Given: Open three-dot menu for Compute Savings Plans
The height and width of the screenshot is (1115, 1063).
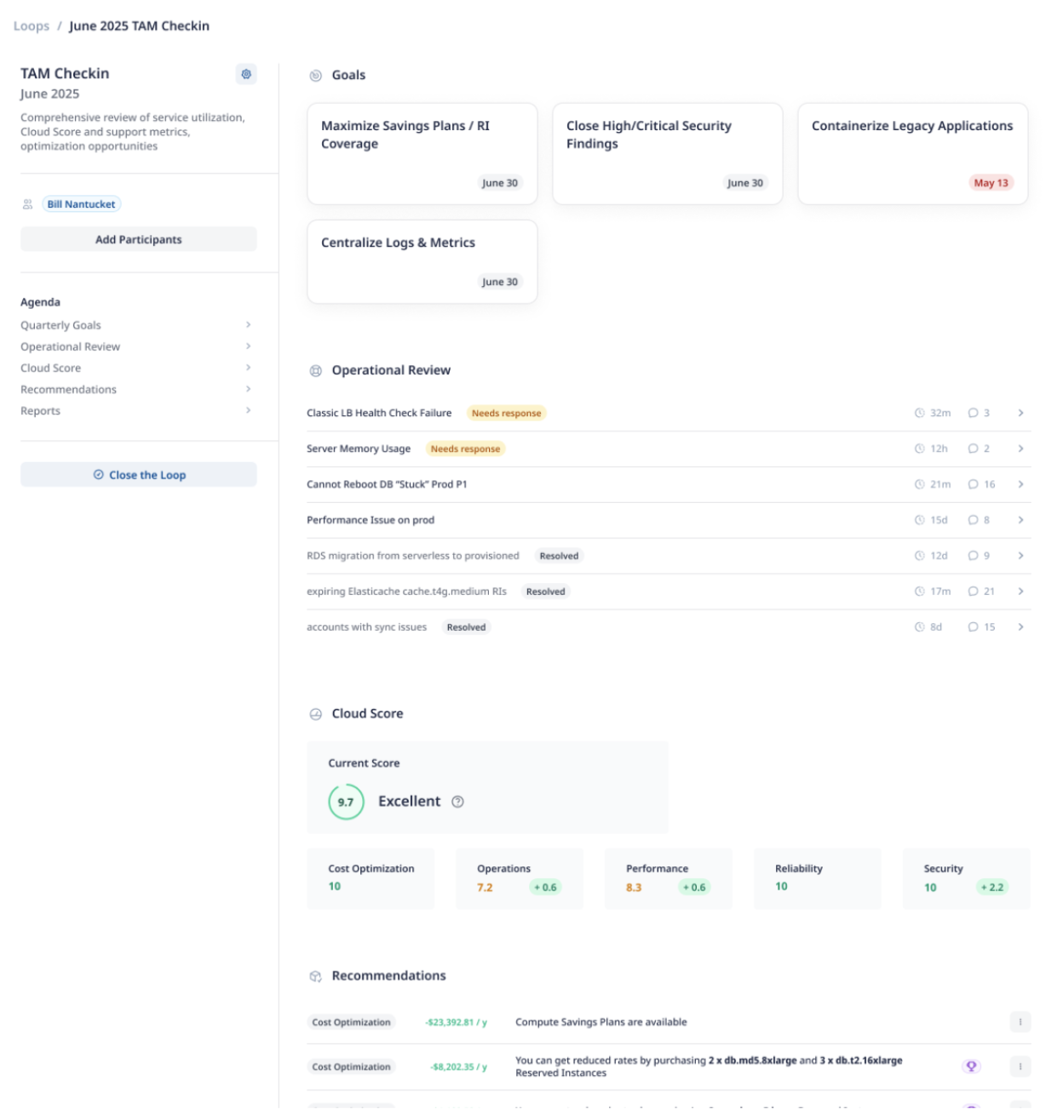Looking at the screenshot, I should 1020,1022.
